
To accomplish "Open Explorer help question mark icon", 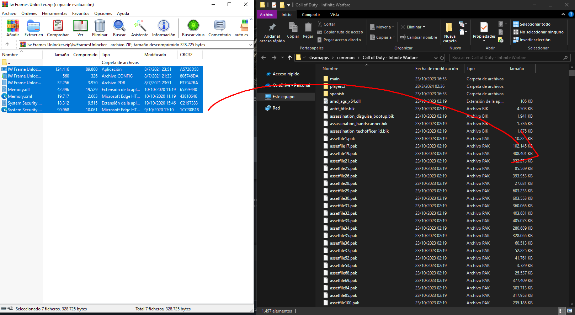I will click(x=571, y=15).
